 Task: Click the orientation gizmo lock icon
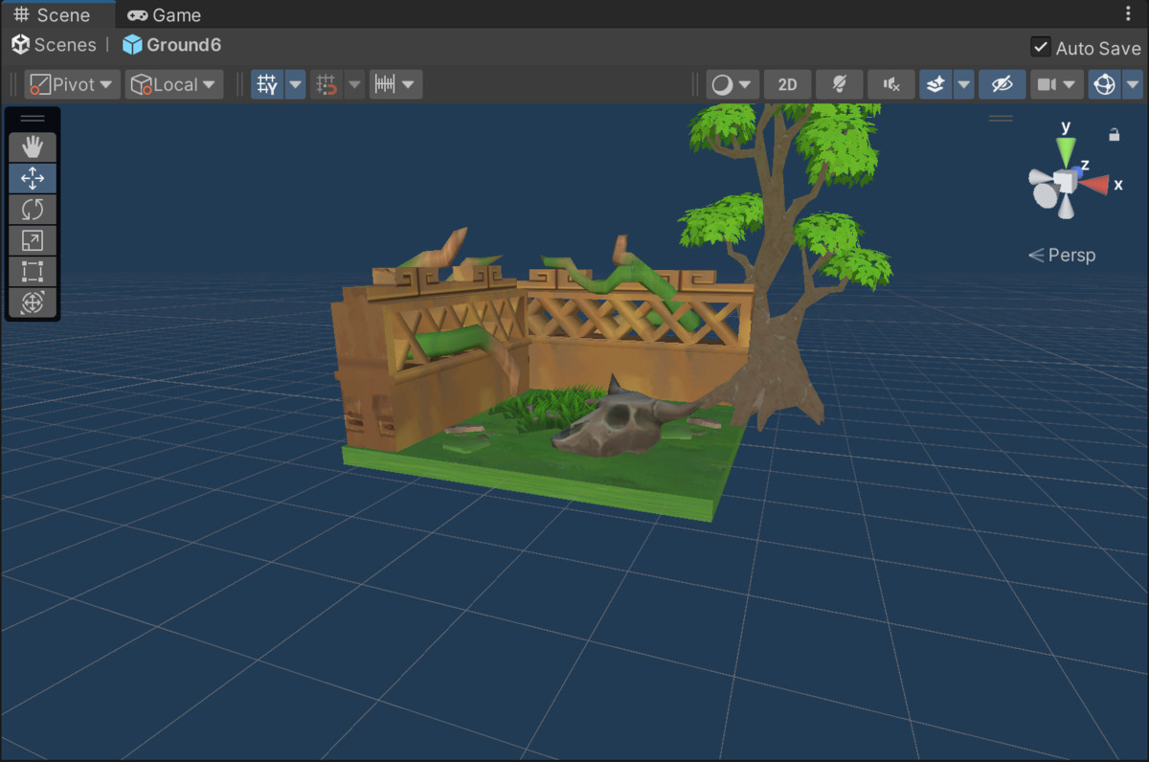tap(1114, 135)
